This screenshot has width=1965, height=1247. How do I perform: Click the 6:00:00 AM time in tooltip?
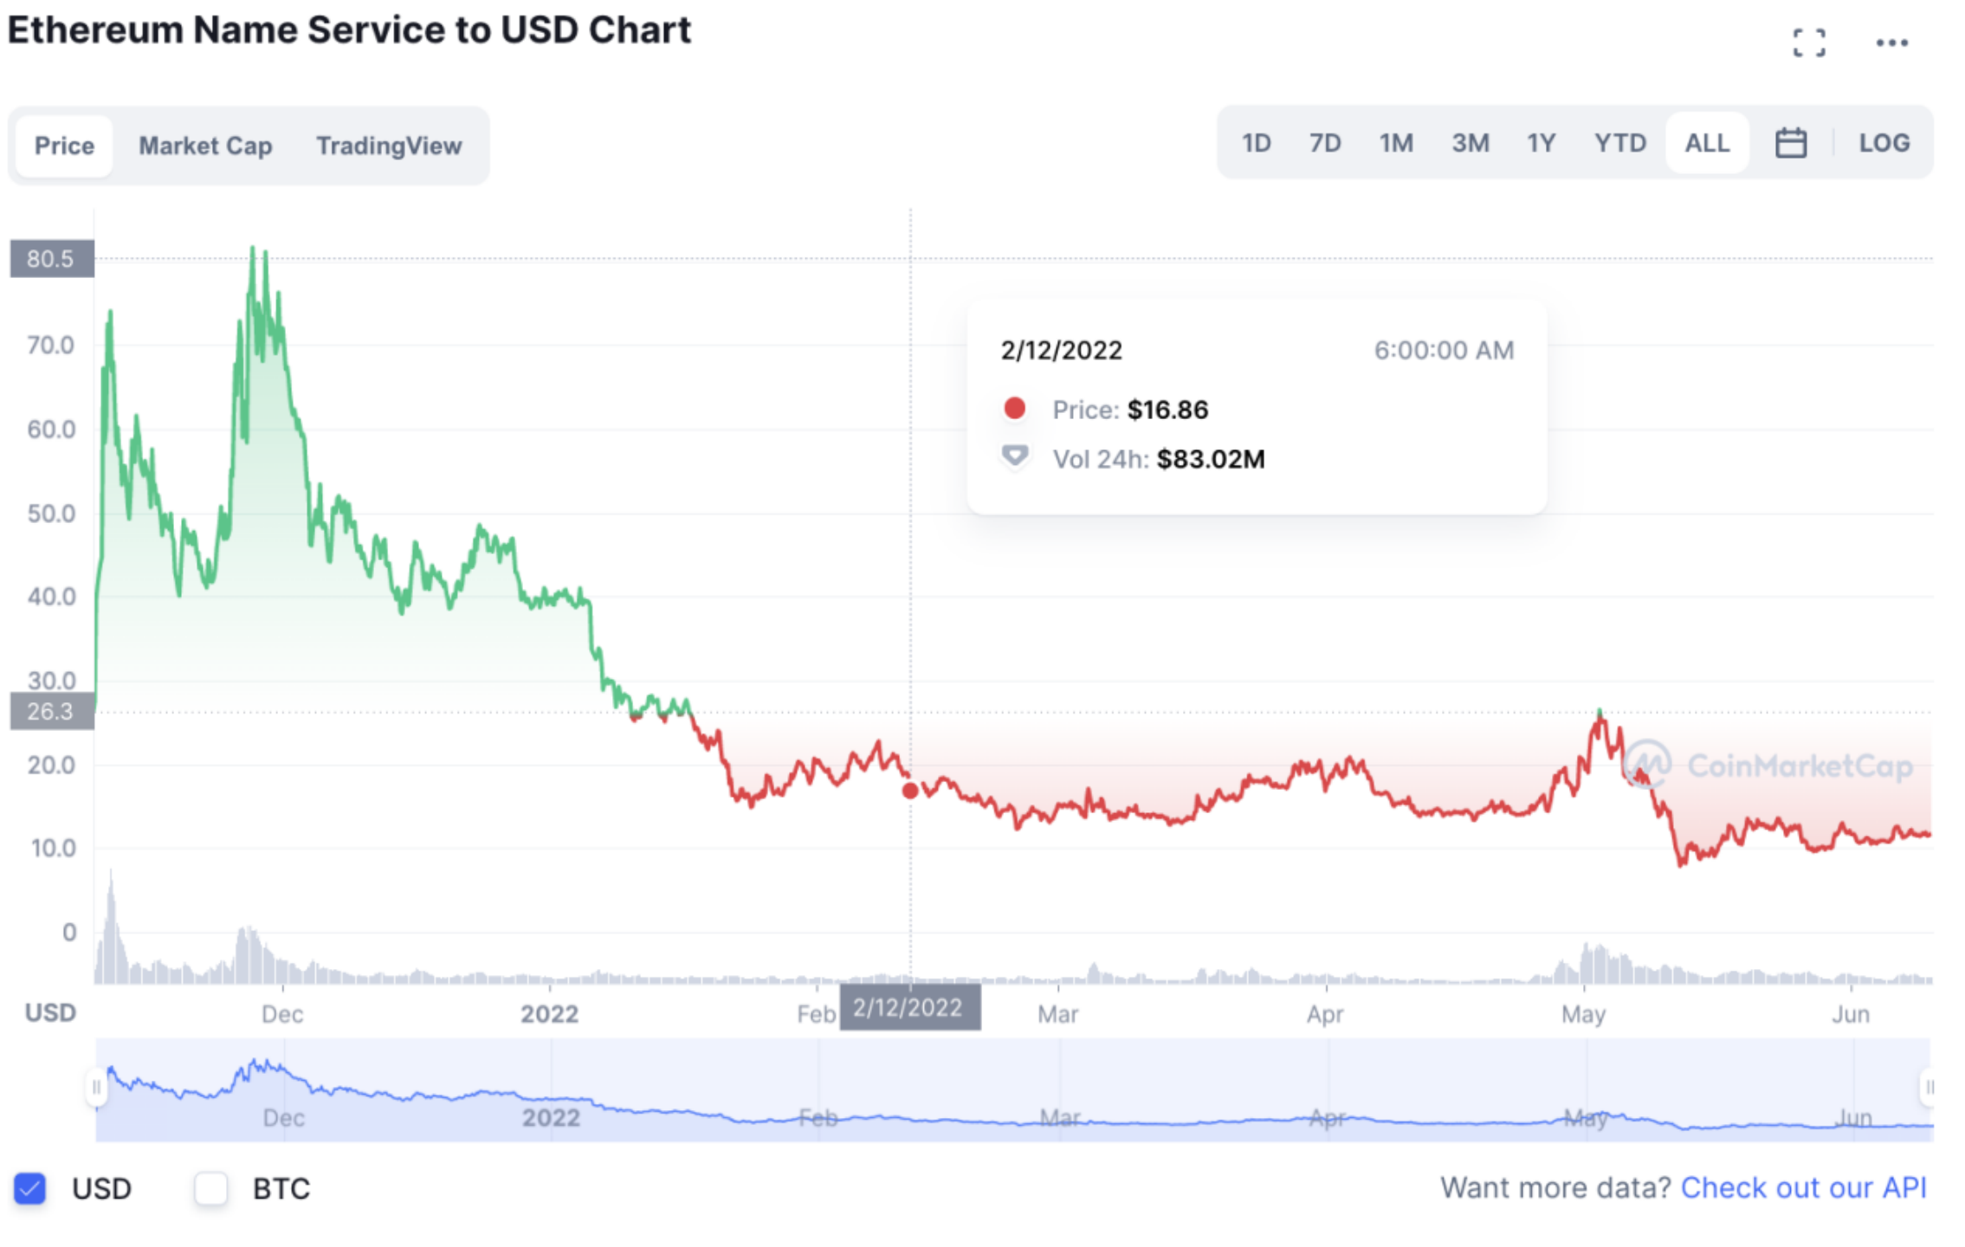pos(1444,350)
